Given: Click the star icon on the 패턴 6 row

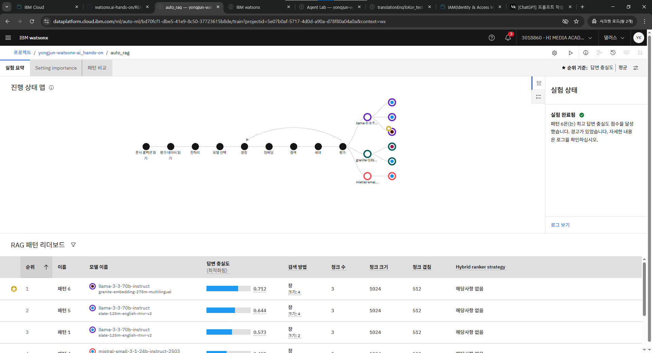Looking at the screenshot, I should tap(14, 289).
